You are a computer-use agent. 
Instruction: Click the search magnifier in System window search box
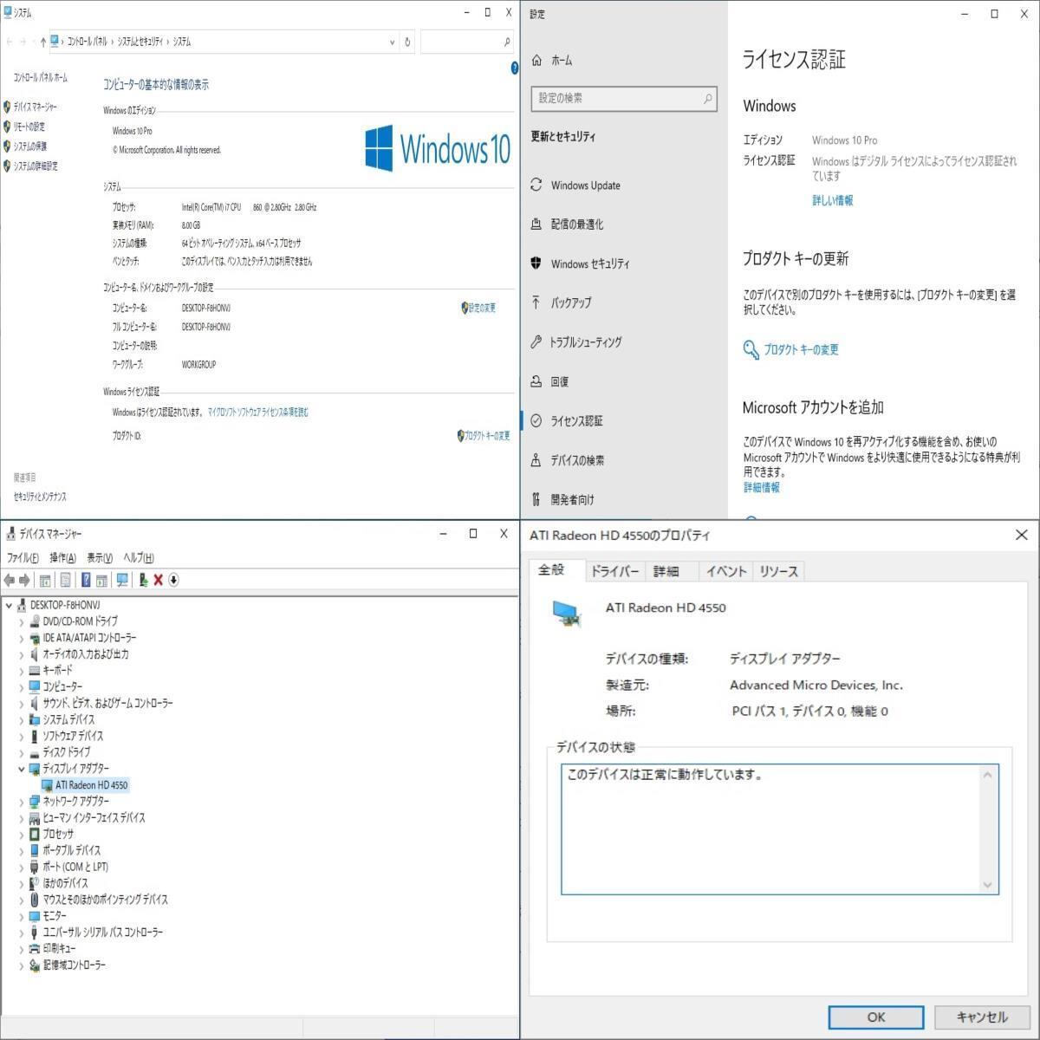(507, 42)
